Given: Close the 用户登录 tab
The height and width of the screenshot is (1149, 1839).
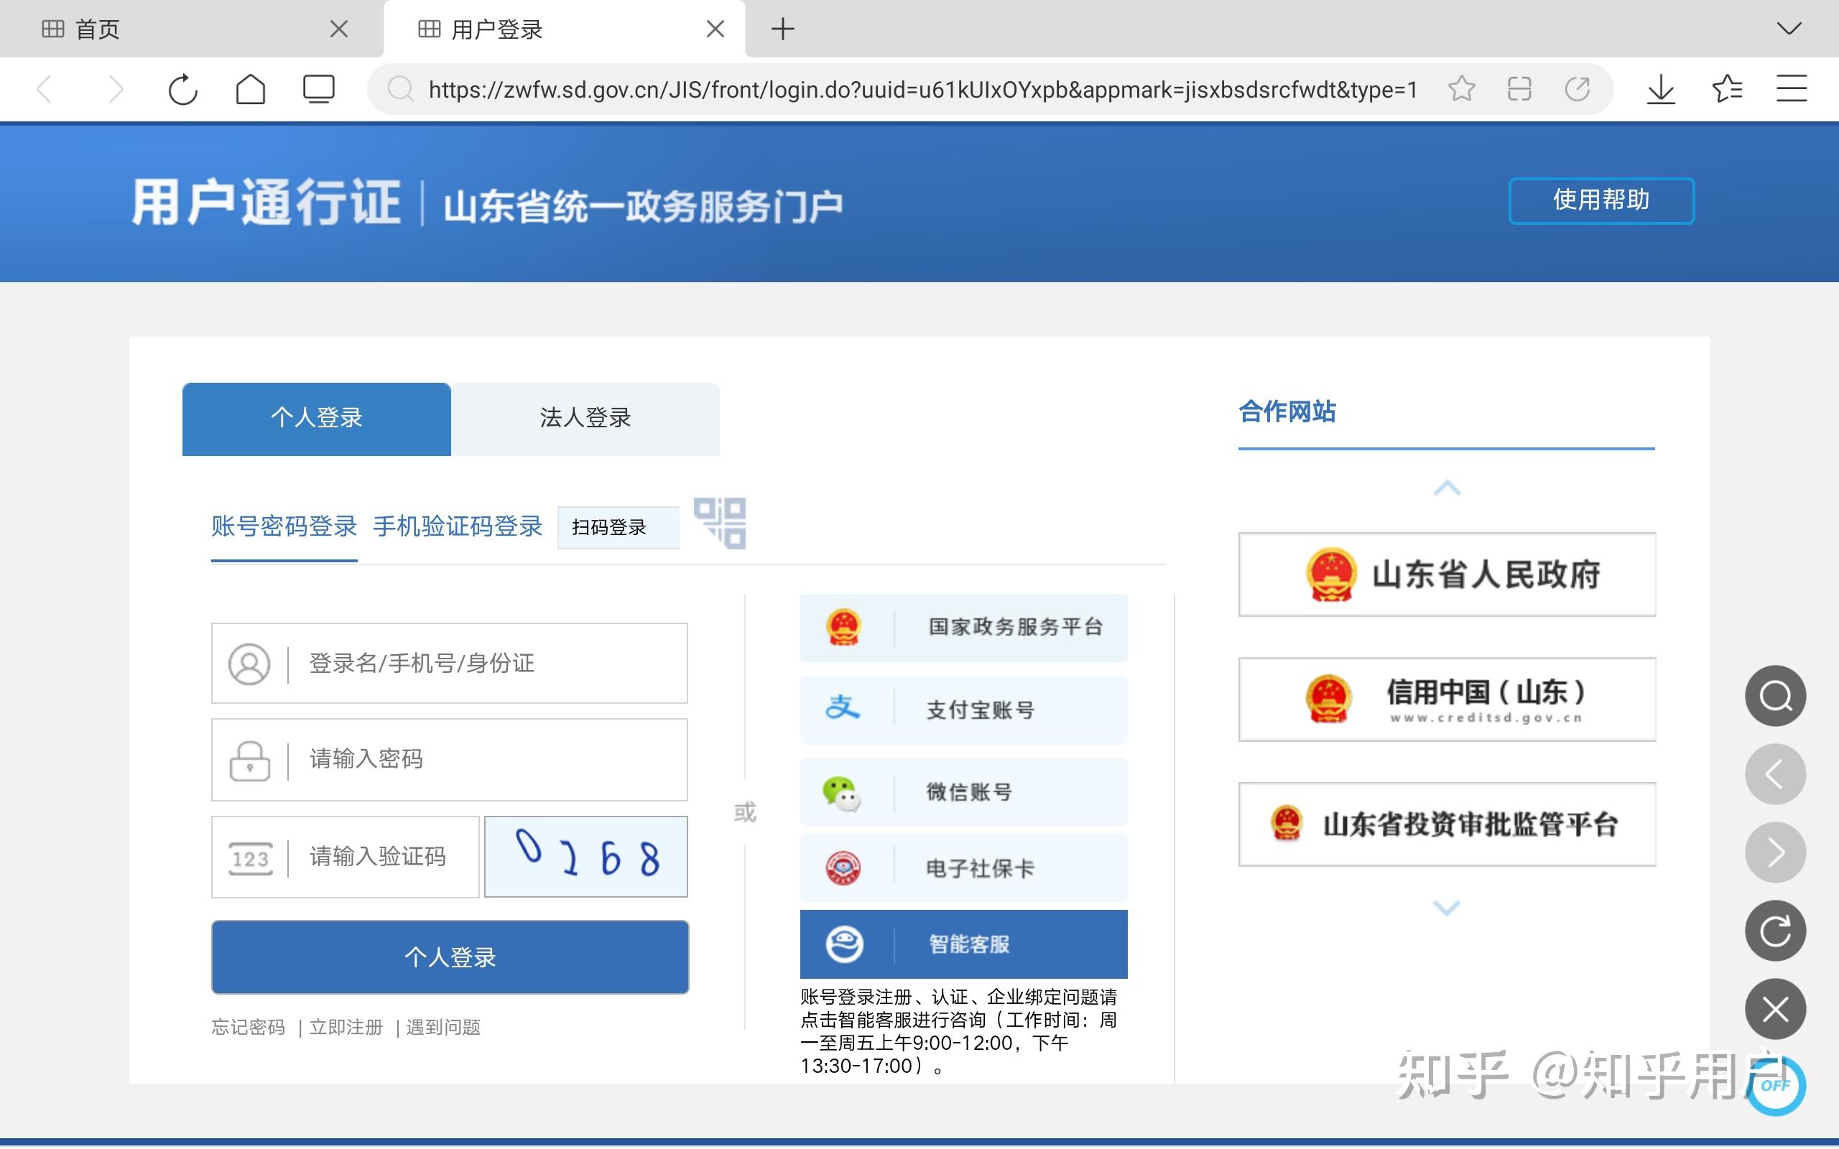Looking at the screenshot, I should click(x=715, y=29).
